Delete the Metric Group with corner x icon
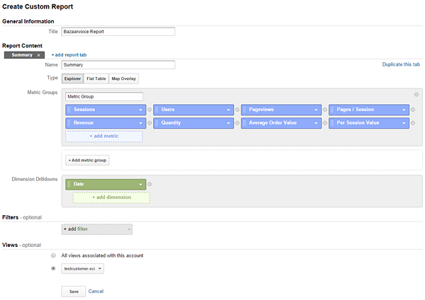The image size is (425, 300). 416,95
